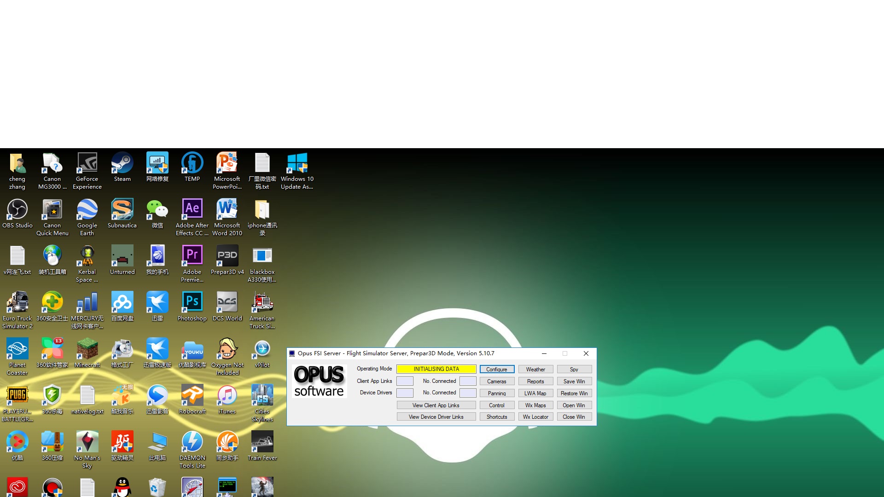This screenshot has width=884, height=497.
Task: Click Wx Locator in Opus FSI
Action: pyautogui.click(x=535, y=417)
